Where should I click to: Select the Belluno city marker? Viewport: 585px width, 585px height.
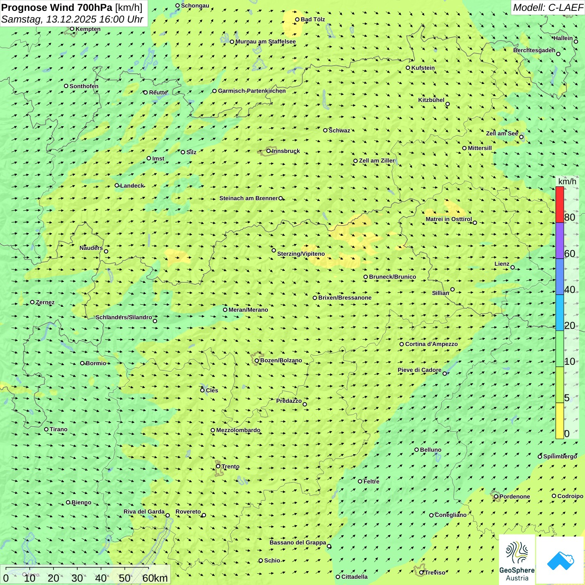(x=417, y=450)
